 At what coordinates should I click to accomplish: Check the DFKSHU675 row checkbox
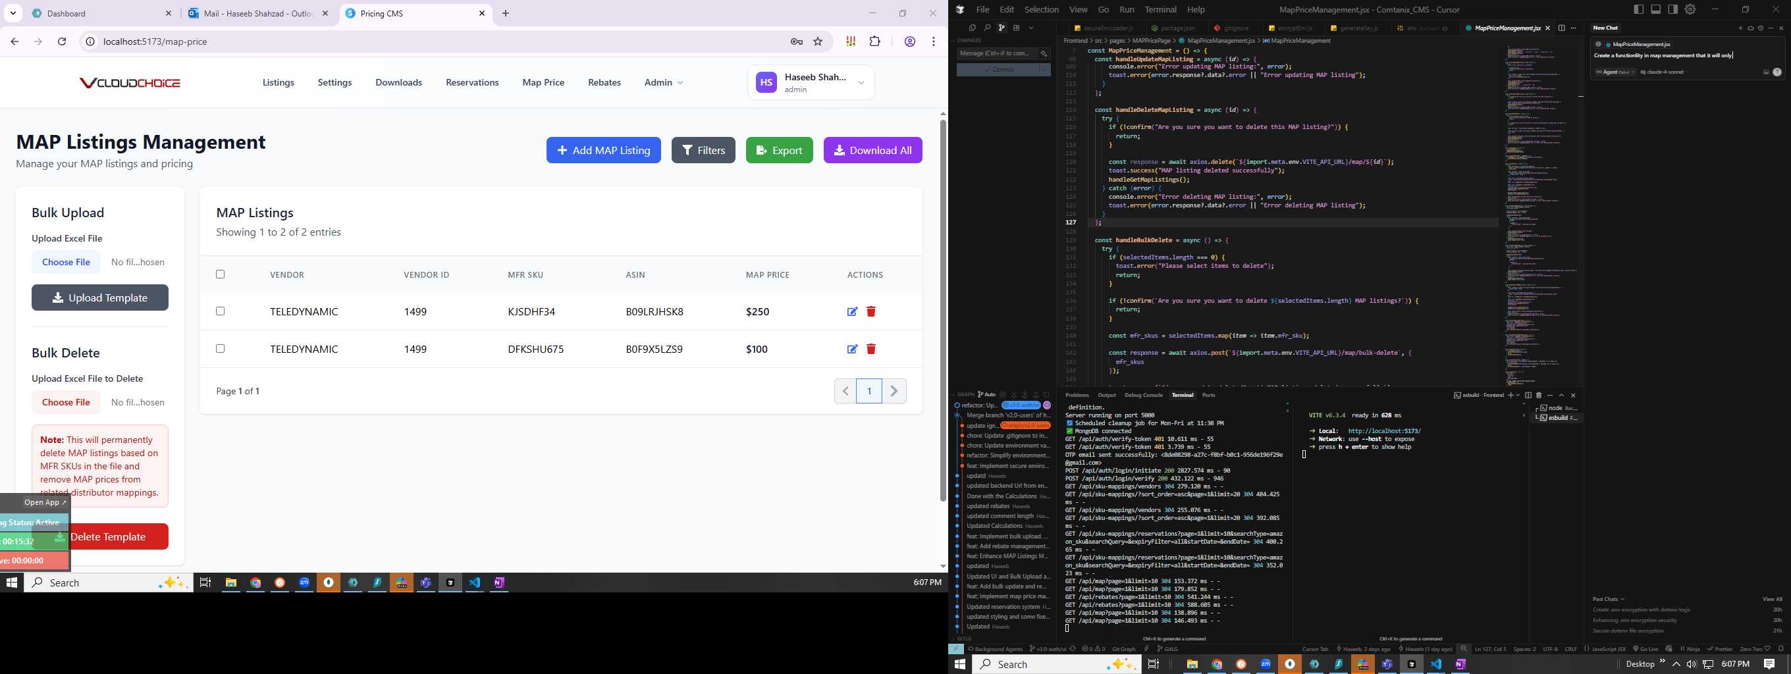(x=221, y=348)
